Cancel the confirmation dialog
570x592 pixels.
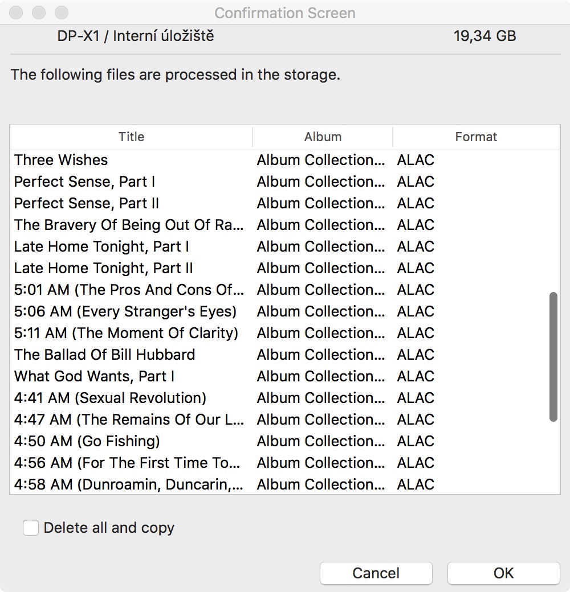tap(376, 573)
